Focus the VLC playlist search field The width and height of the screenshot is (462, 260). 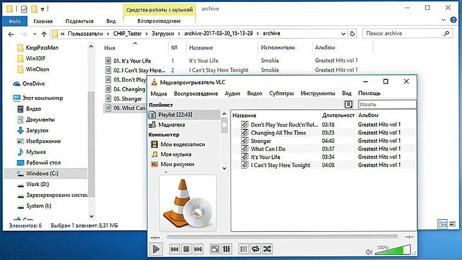[x=387, y=104]
